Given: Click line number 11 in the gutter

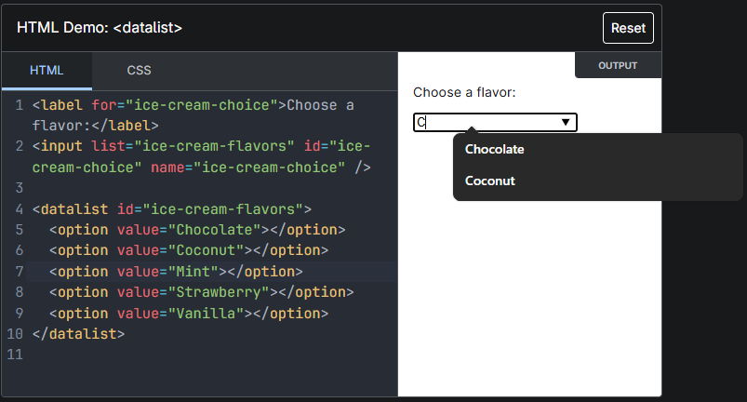Looking at the screenshot, I should [15, 355].
